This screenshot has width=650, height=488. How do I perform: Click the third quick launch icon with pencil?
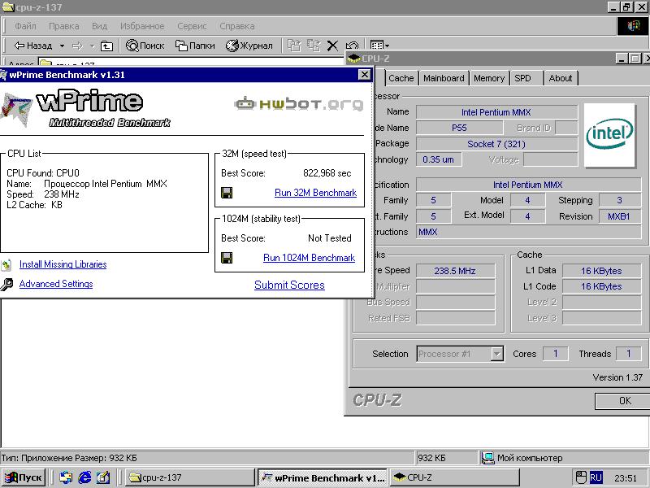point(103,477)
